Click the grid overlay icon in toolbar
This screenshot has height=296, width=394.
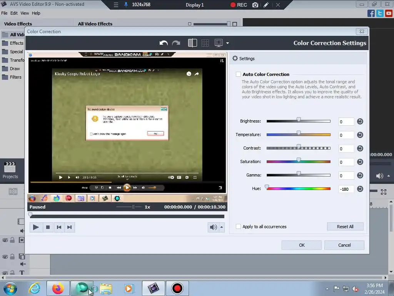205,43
